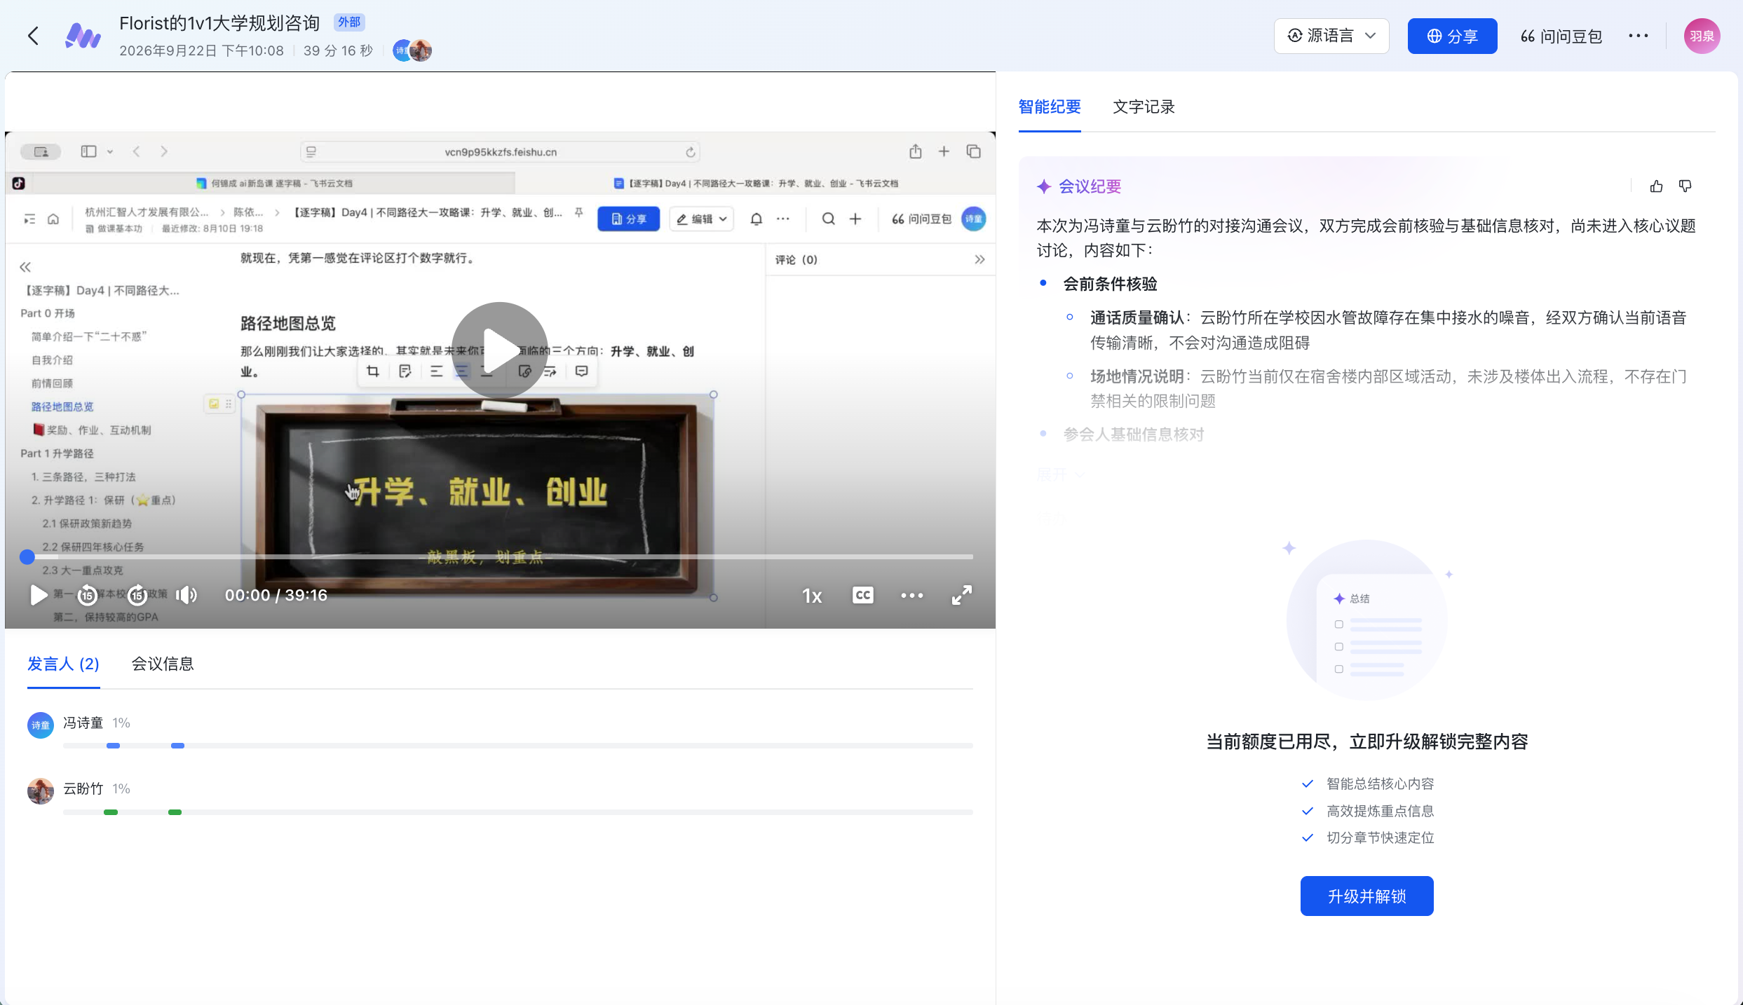Click the small play button in control bar

39,595
